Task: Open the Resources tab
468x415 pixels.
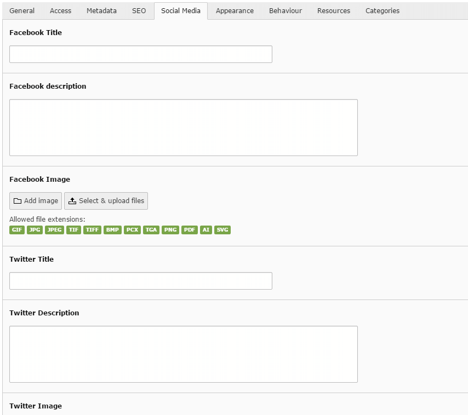Action: tap(334, 11)
